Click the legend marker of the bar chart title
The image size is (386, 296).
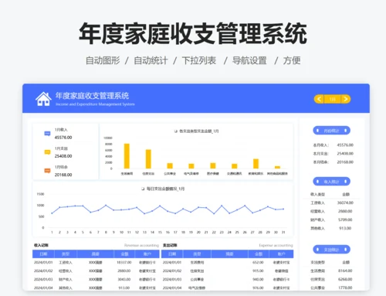point(176,131)
